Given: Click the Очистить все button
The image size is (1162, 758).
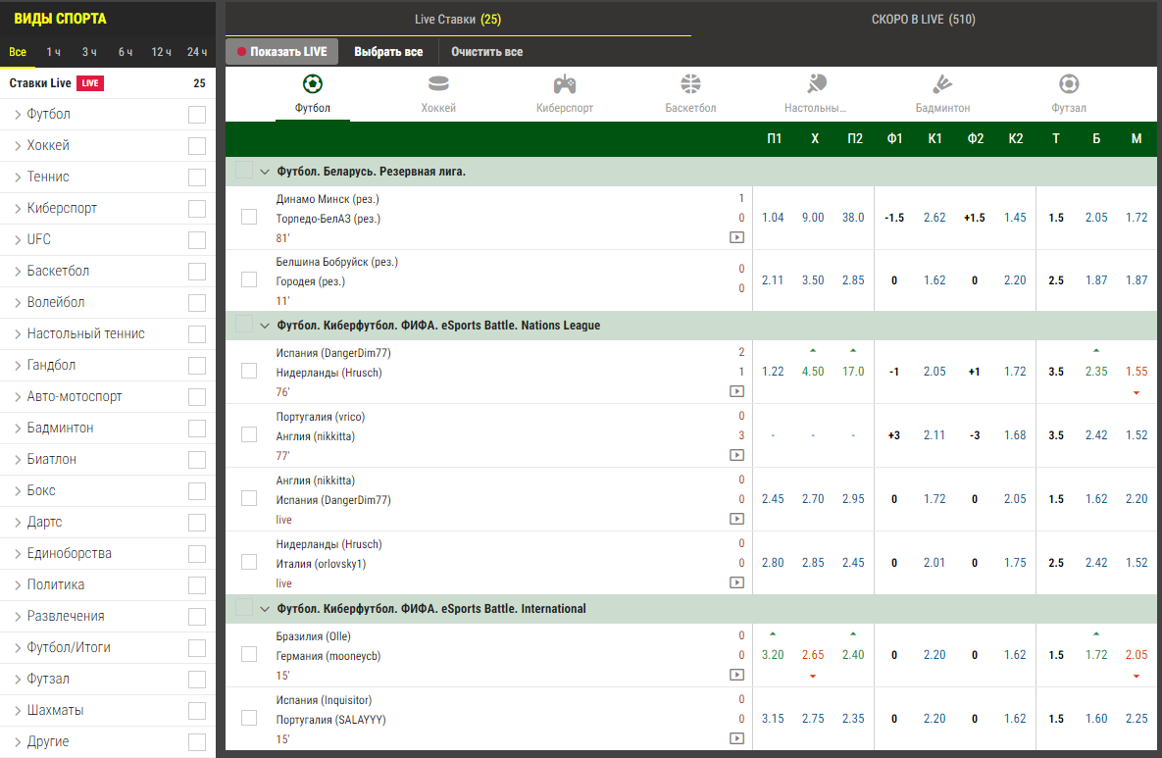Looking at the screenshot, I should (x=486, y=52).
